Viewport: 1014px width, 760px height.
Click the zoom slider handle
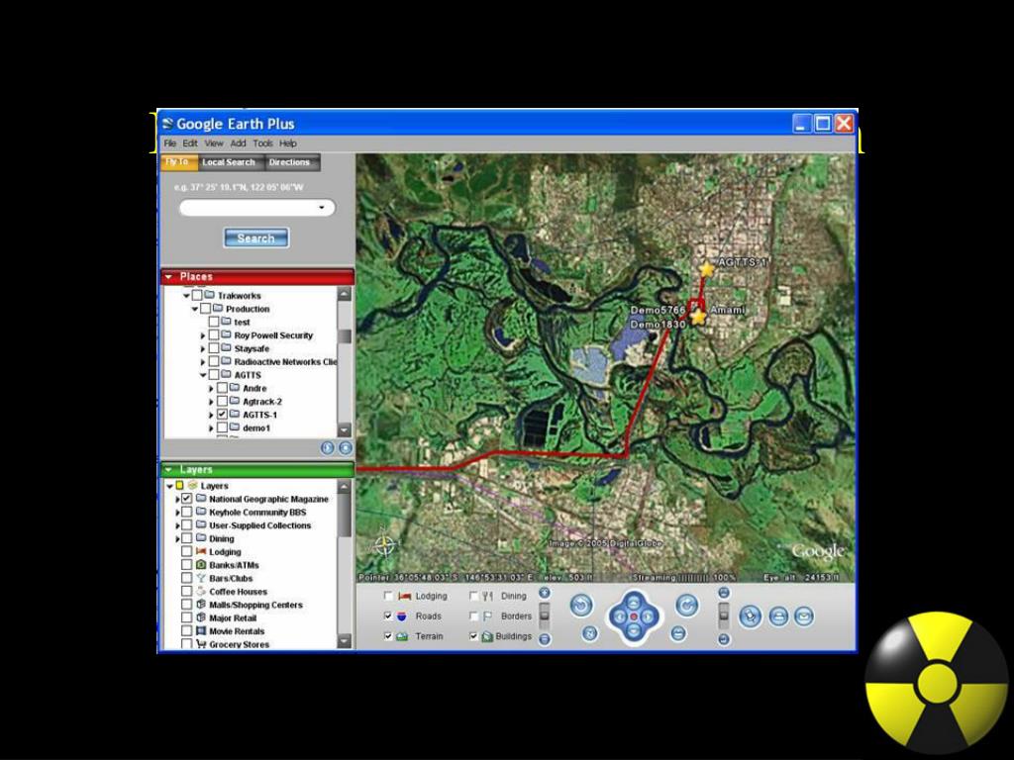point(545,615)
